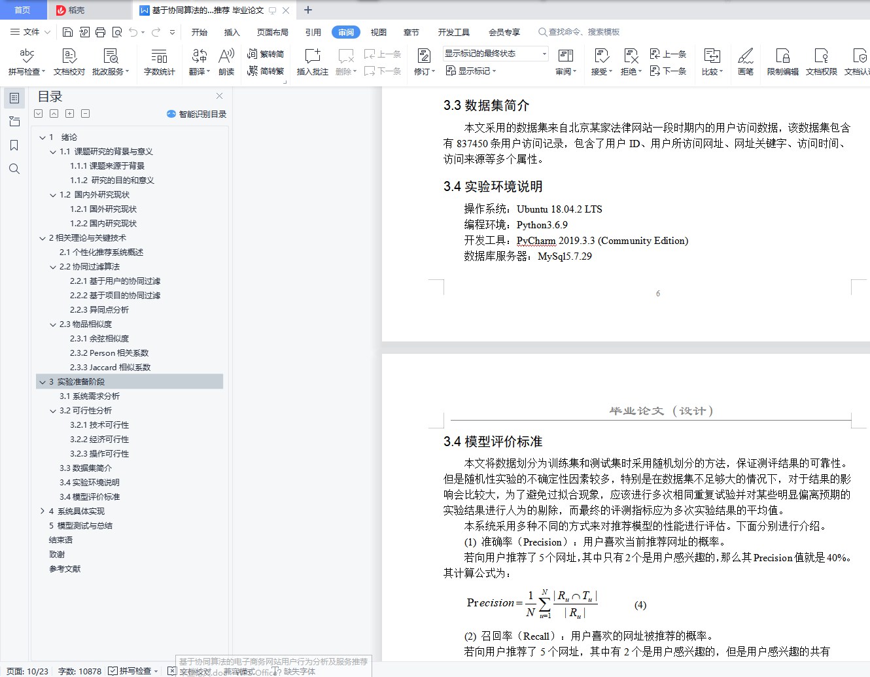Show the outline (目录) sidebar panel icon
This screenshot has width=870, height=677.
pos(14,98)
